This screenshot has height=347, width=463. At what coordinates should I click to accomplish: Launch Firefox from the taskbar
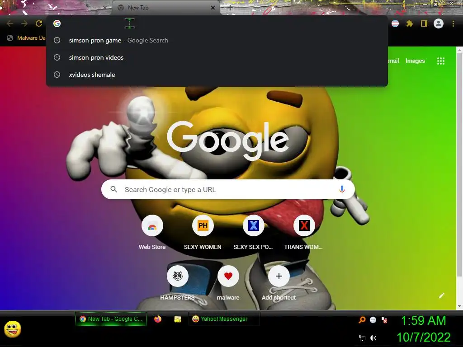[x=158, y=319]
